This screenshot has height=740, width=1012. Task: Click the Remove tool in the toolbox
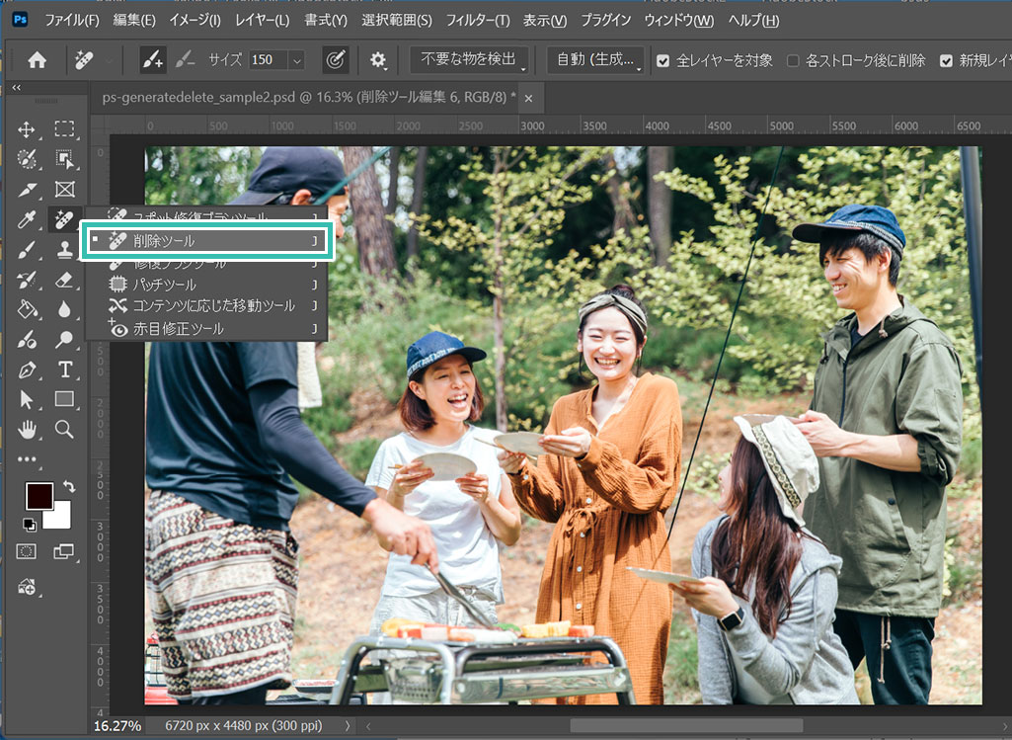click(64, 219)
